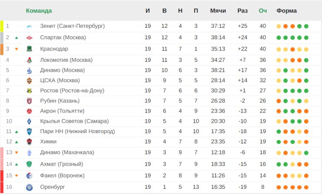
Task: Click the Rostov team logo
Action: [x=29, y=90]
